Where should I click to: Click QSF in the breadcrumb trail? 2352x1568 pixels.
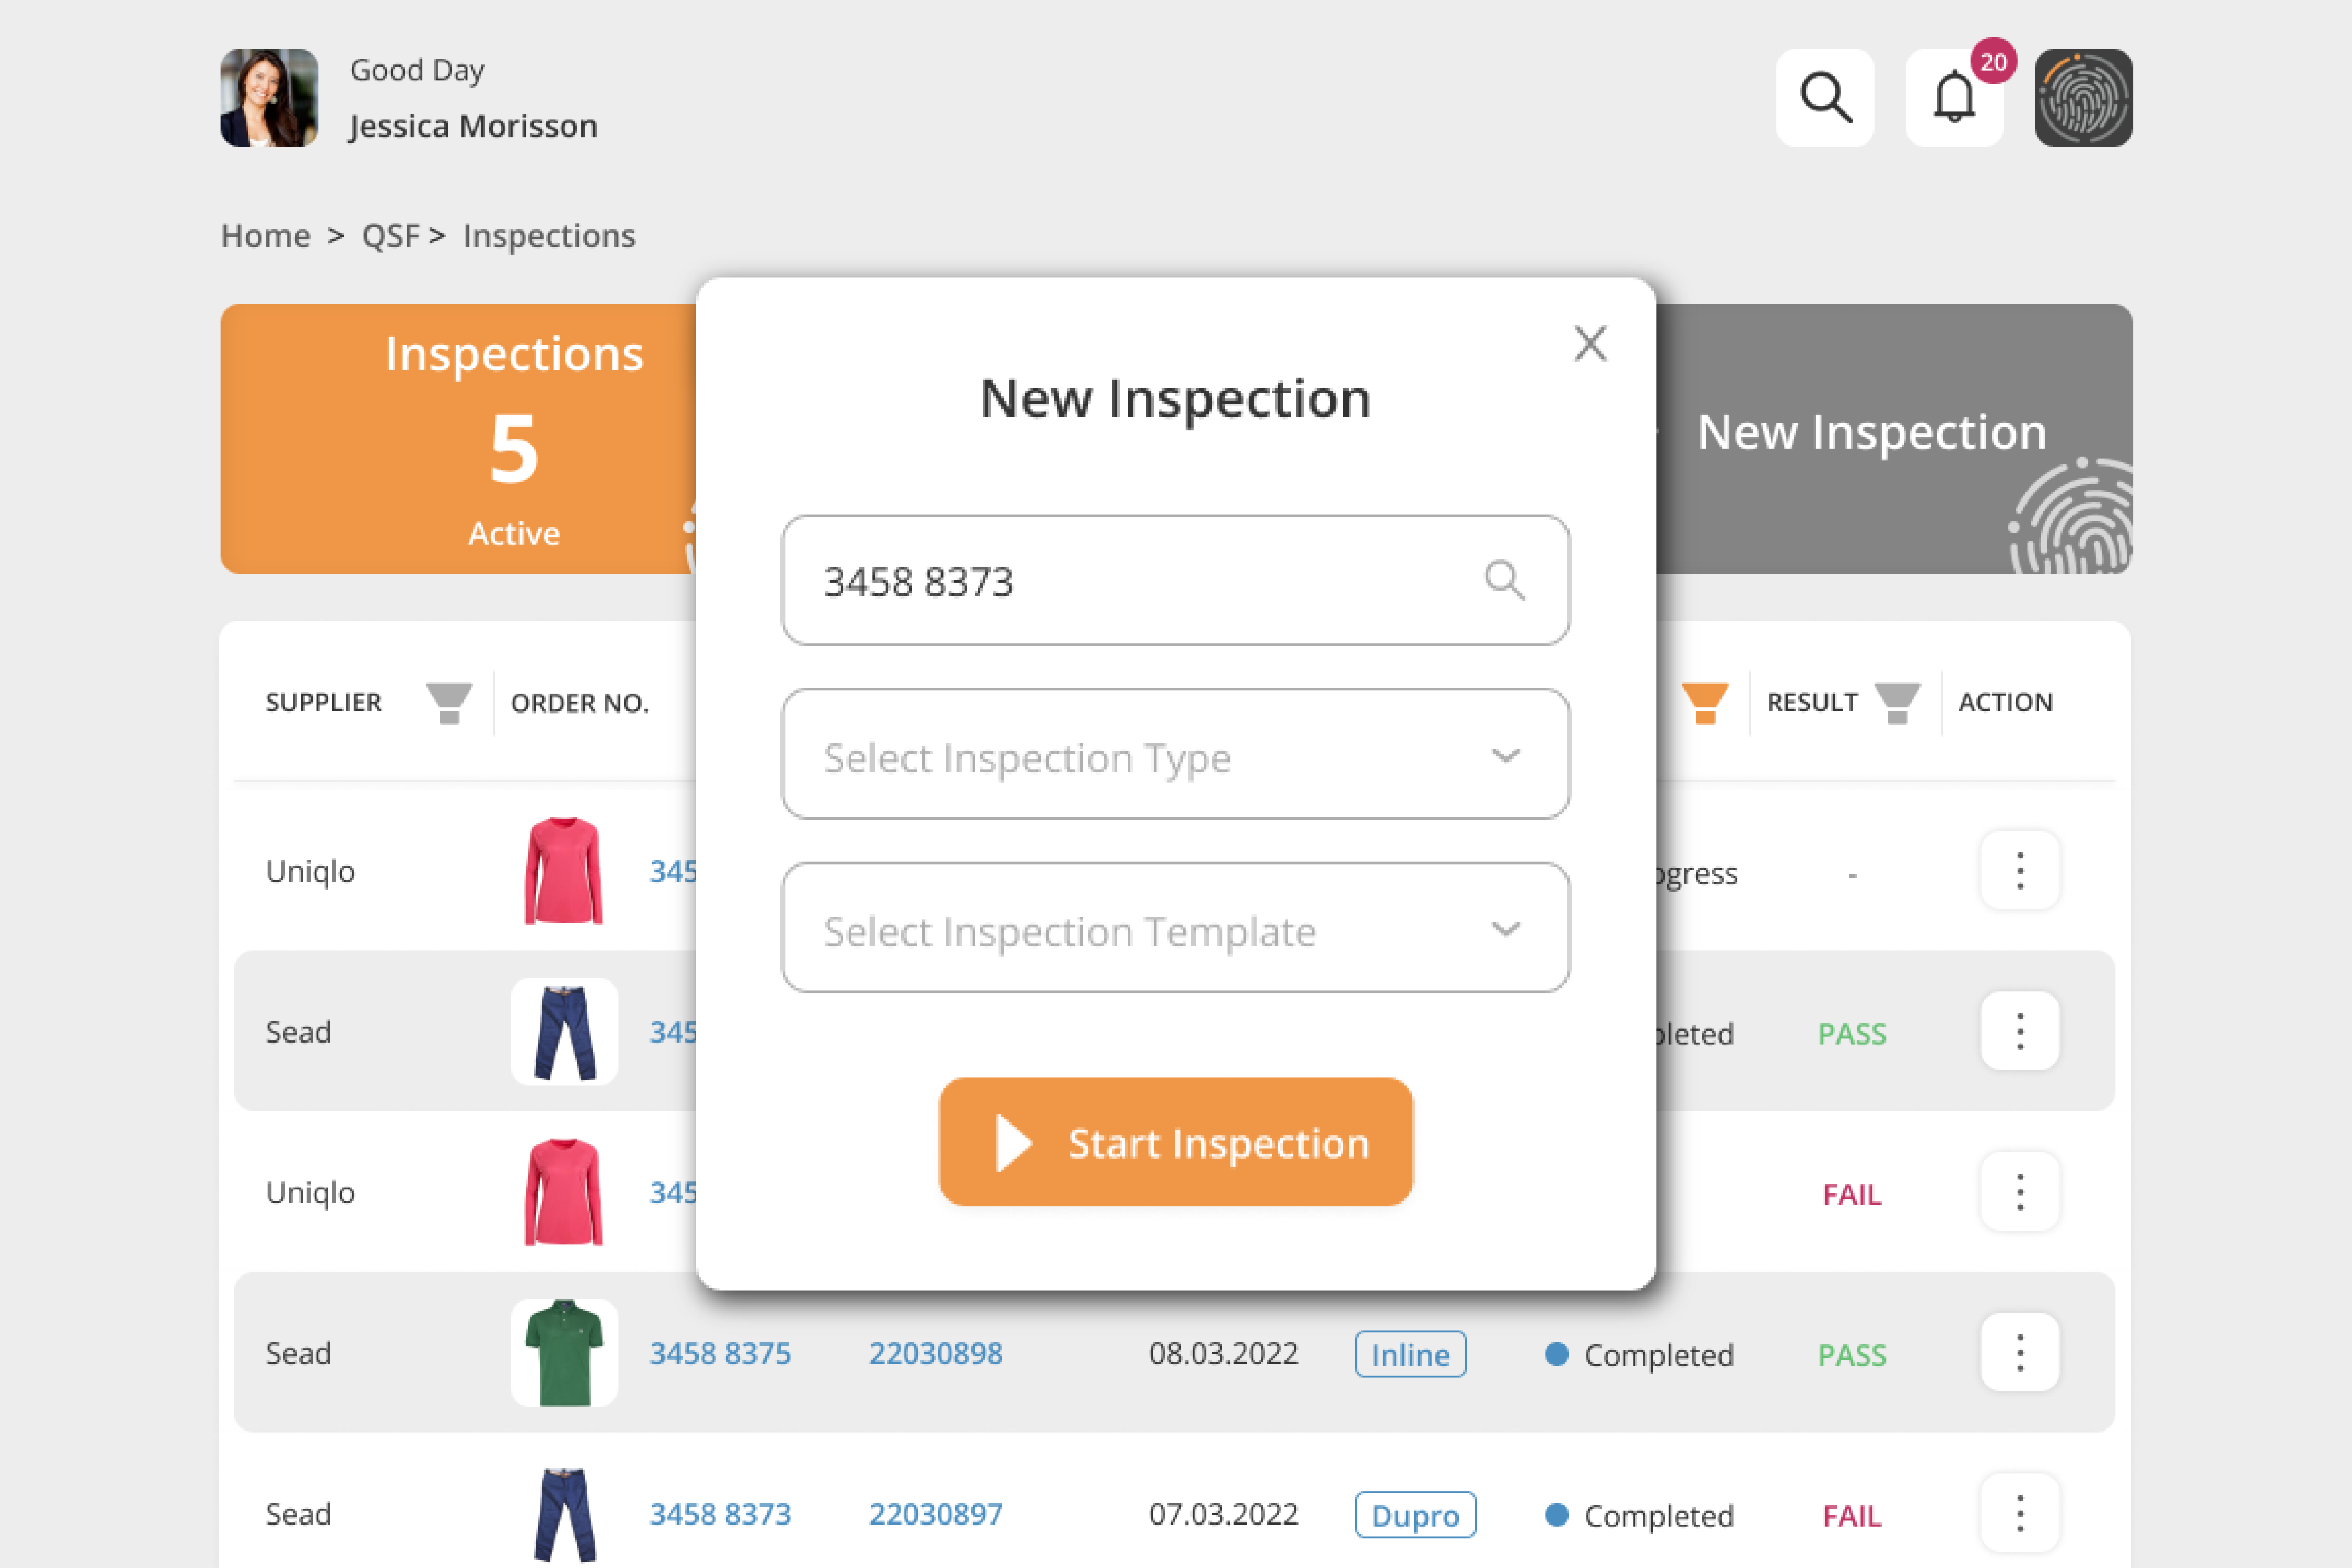tap(390, 236)
